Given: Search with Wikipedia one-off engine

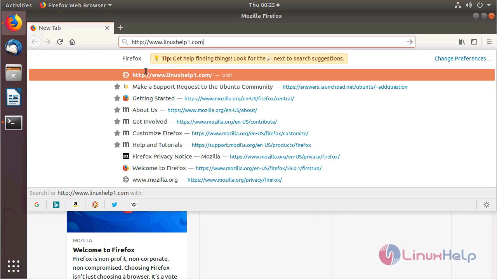Looking at the screenshot, I should [x=134, y=205].
